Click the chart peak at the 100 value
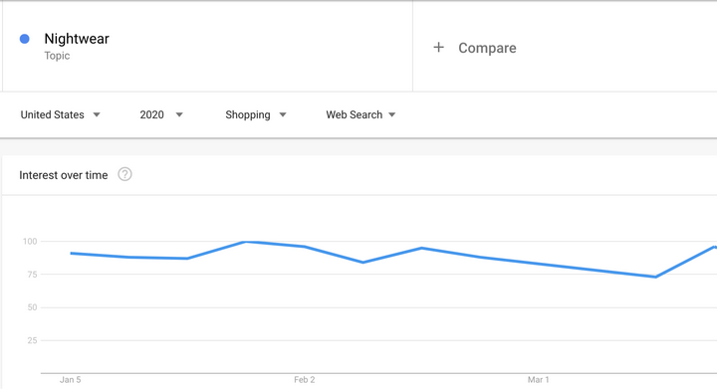 pyautogui.click(x=246, y=242)
